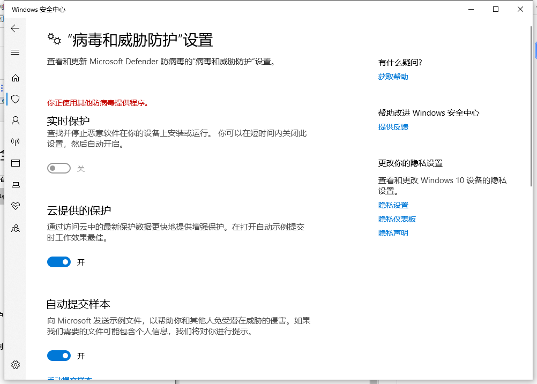Go back using the back arrow

[x=15, y=28]
